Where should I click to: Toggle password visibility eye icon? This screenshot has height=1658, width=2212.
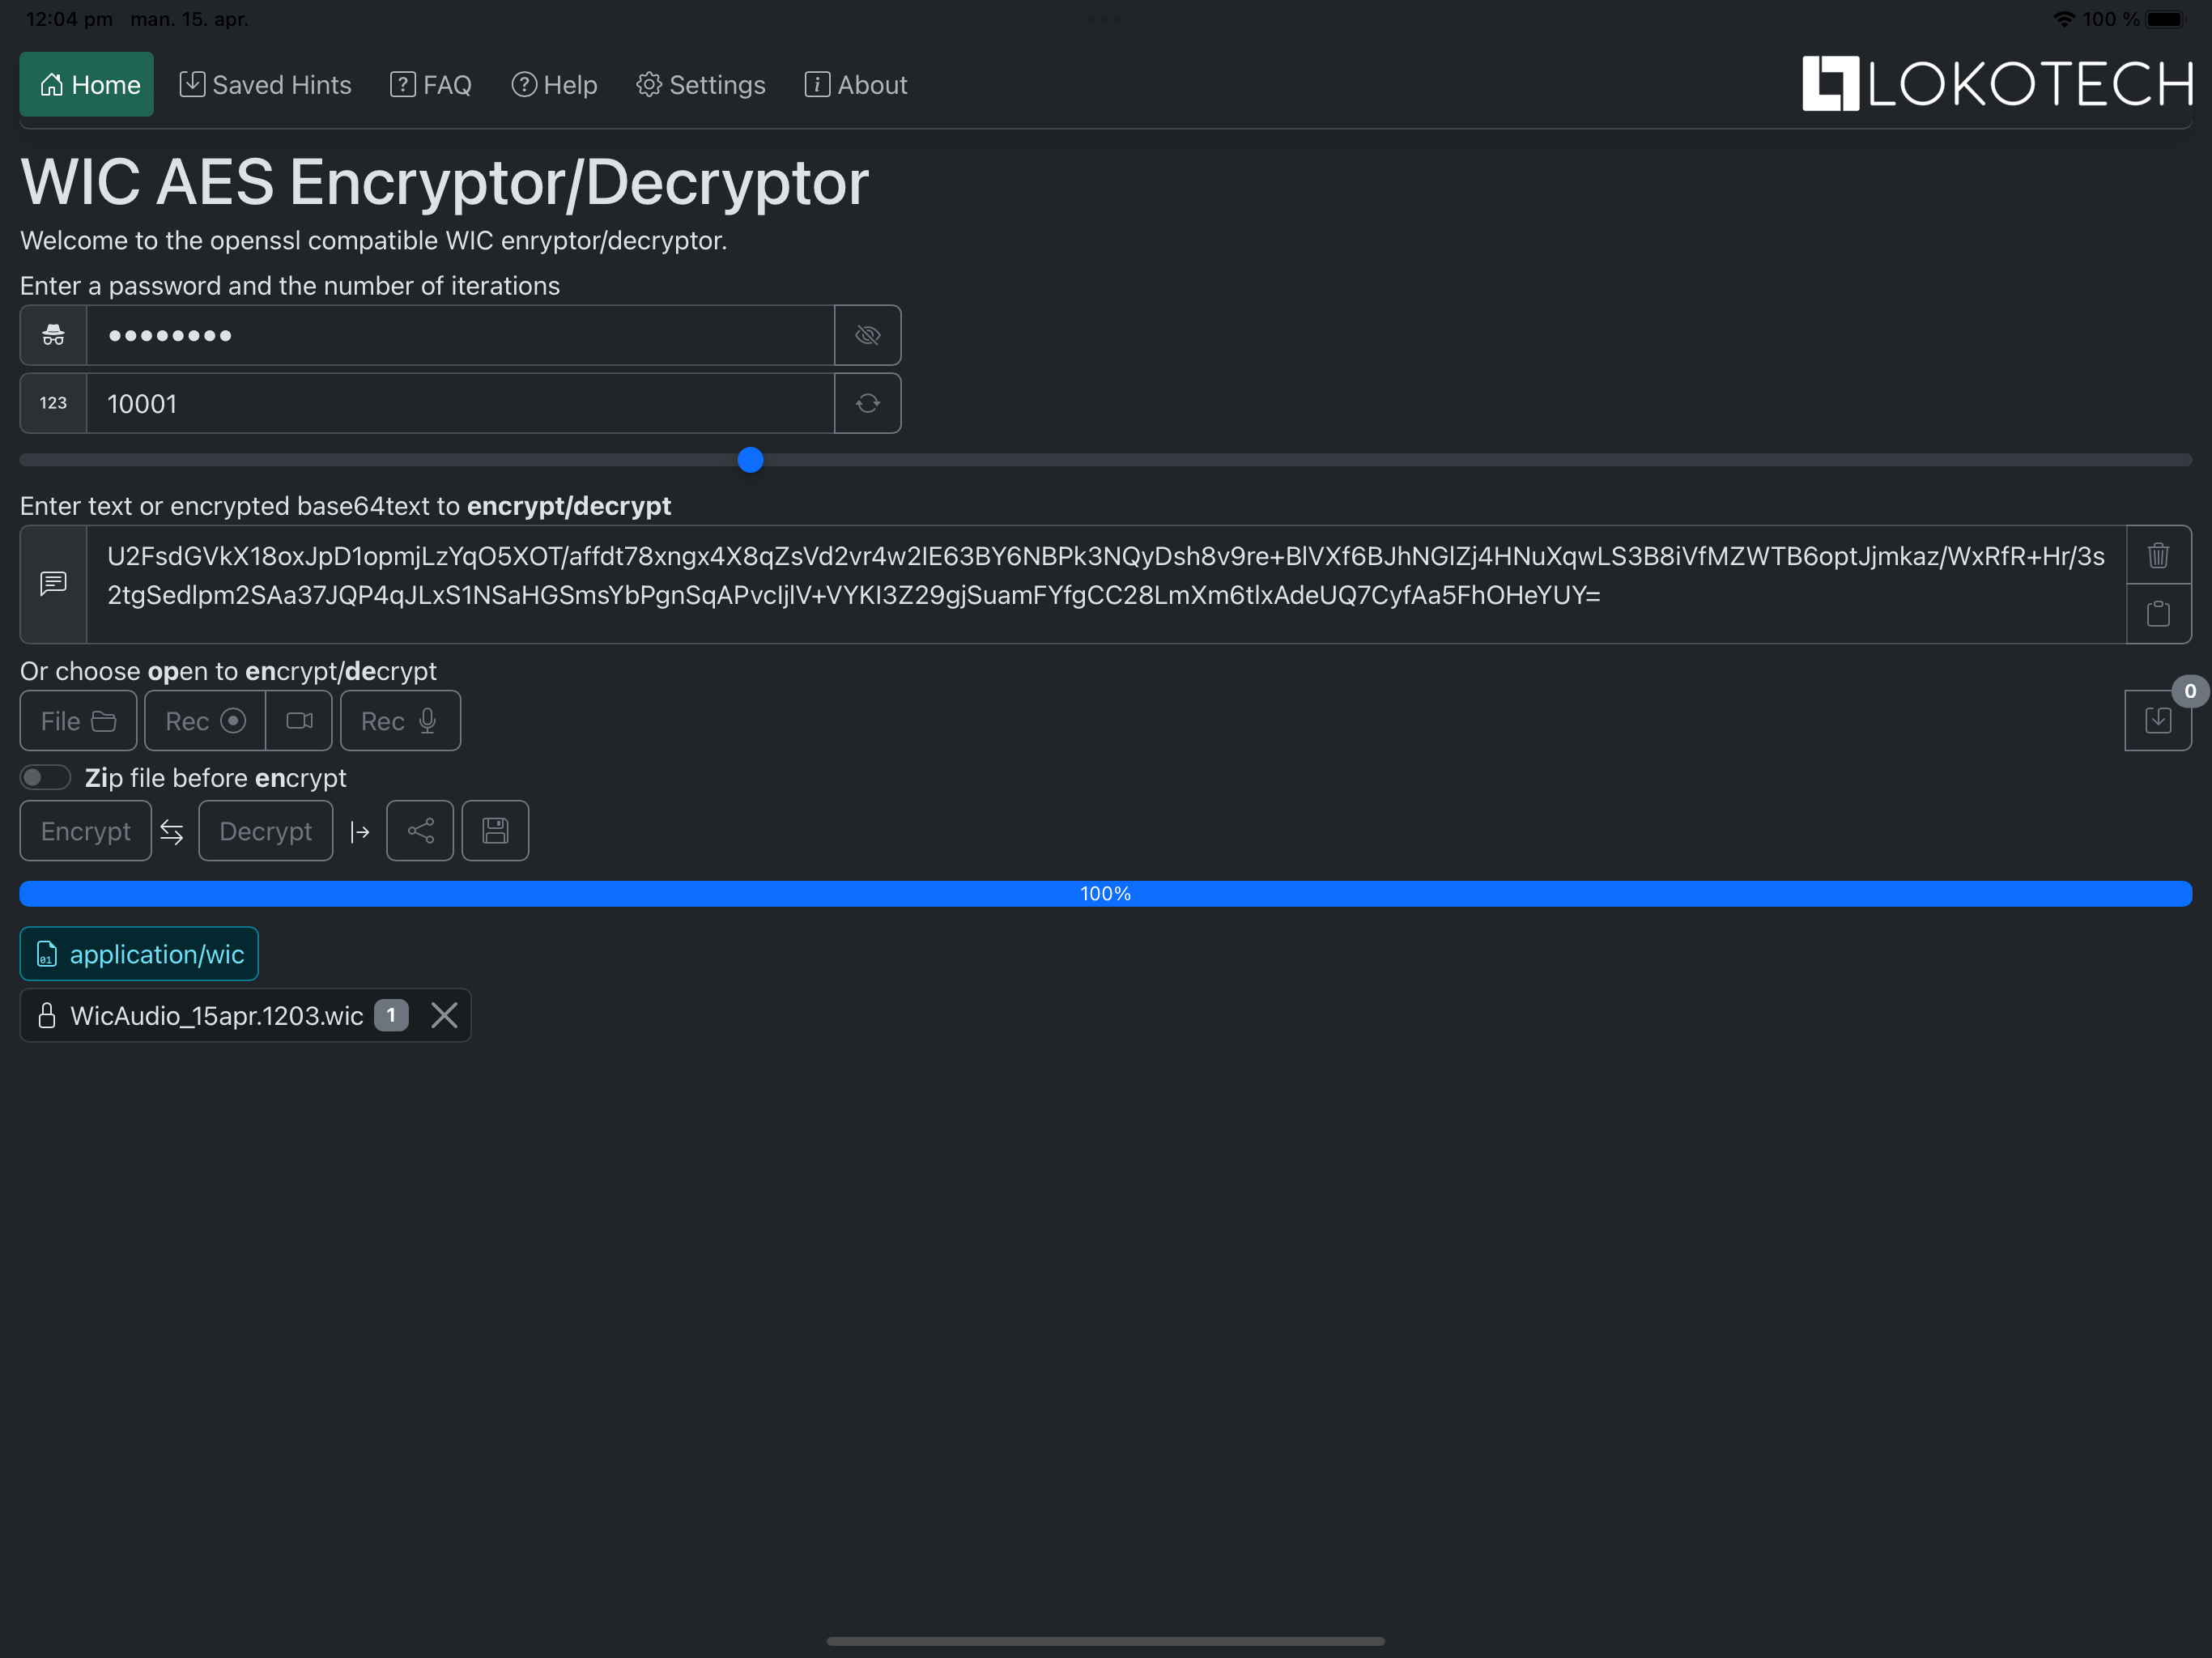click(x=867, y=335)
